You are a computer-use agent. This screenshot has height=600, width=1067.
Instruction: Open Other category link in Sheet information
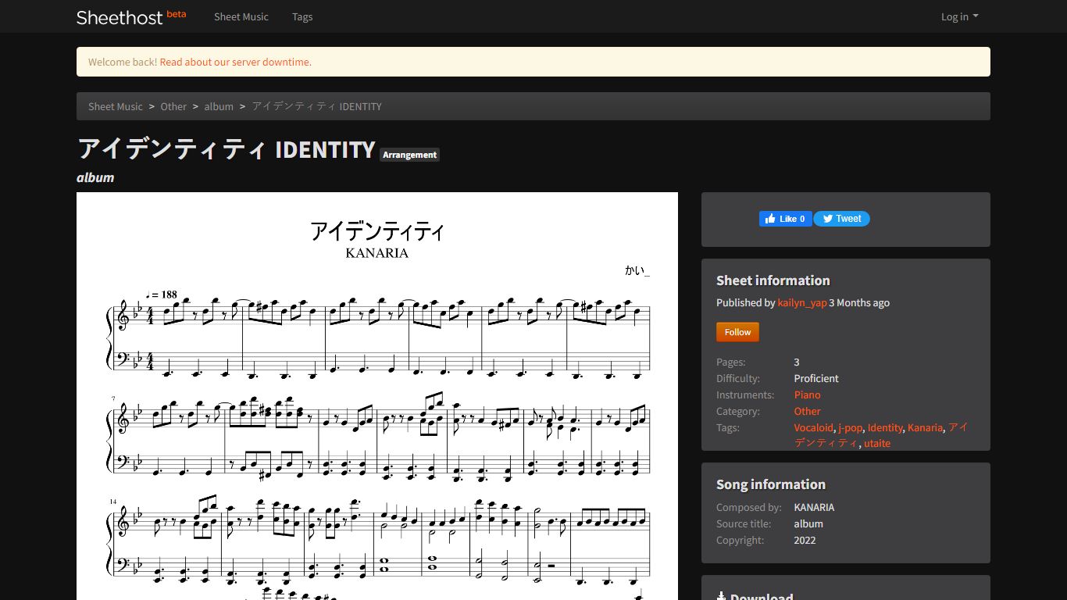tap(808, 411)
